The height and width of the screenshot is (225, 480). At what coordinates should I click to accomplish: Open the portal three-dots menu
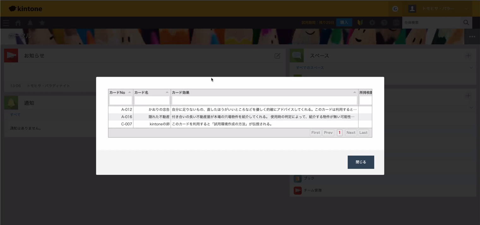click(472, 37)
